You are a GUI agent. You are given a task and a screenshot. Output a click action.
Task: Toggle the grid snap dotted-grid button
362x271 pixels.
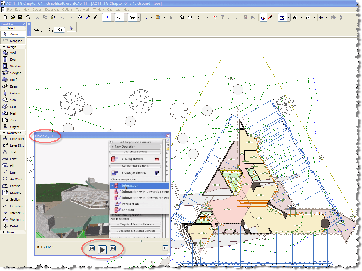pos(145,17)
